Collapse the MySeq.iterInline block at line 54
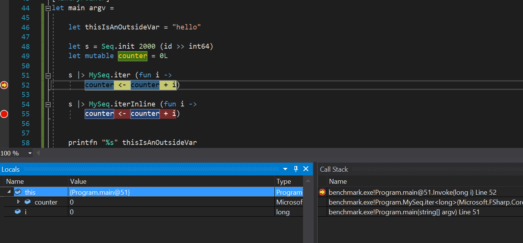 pos(48,104)
